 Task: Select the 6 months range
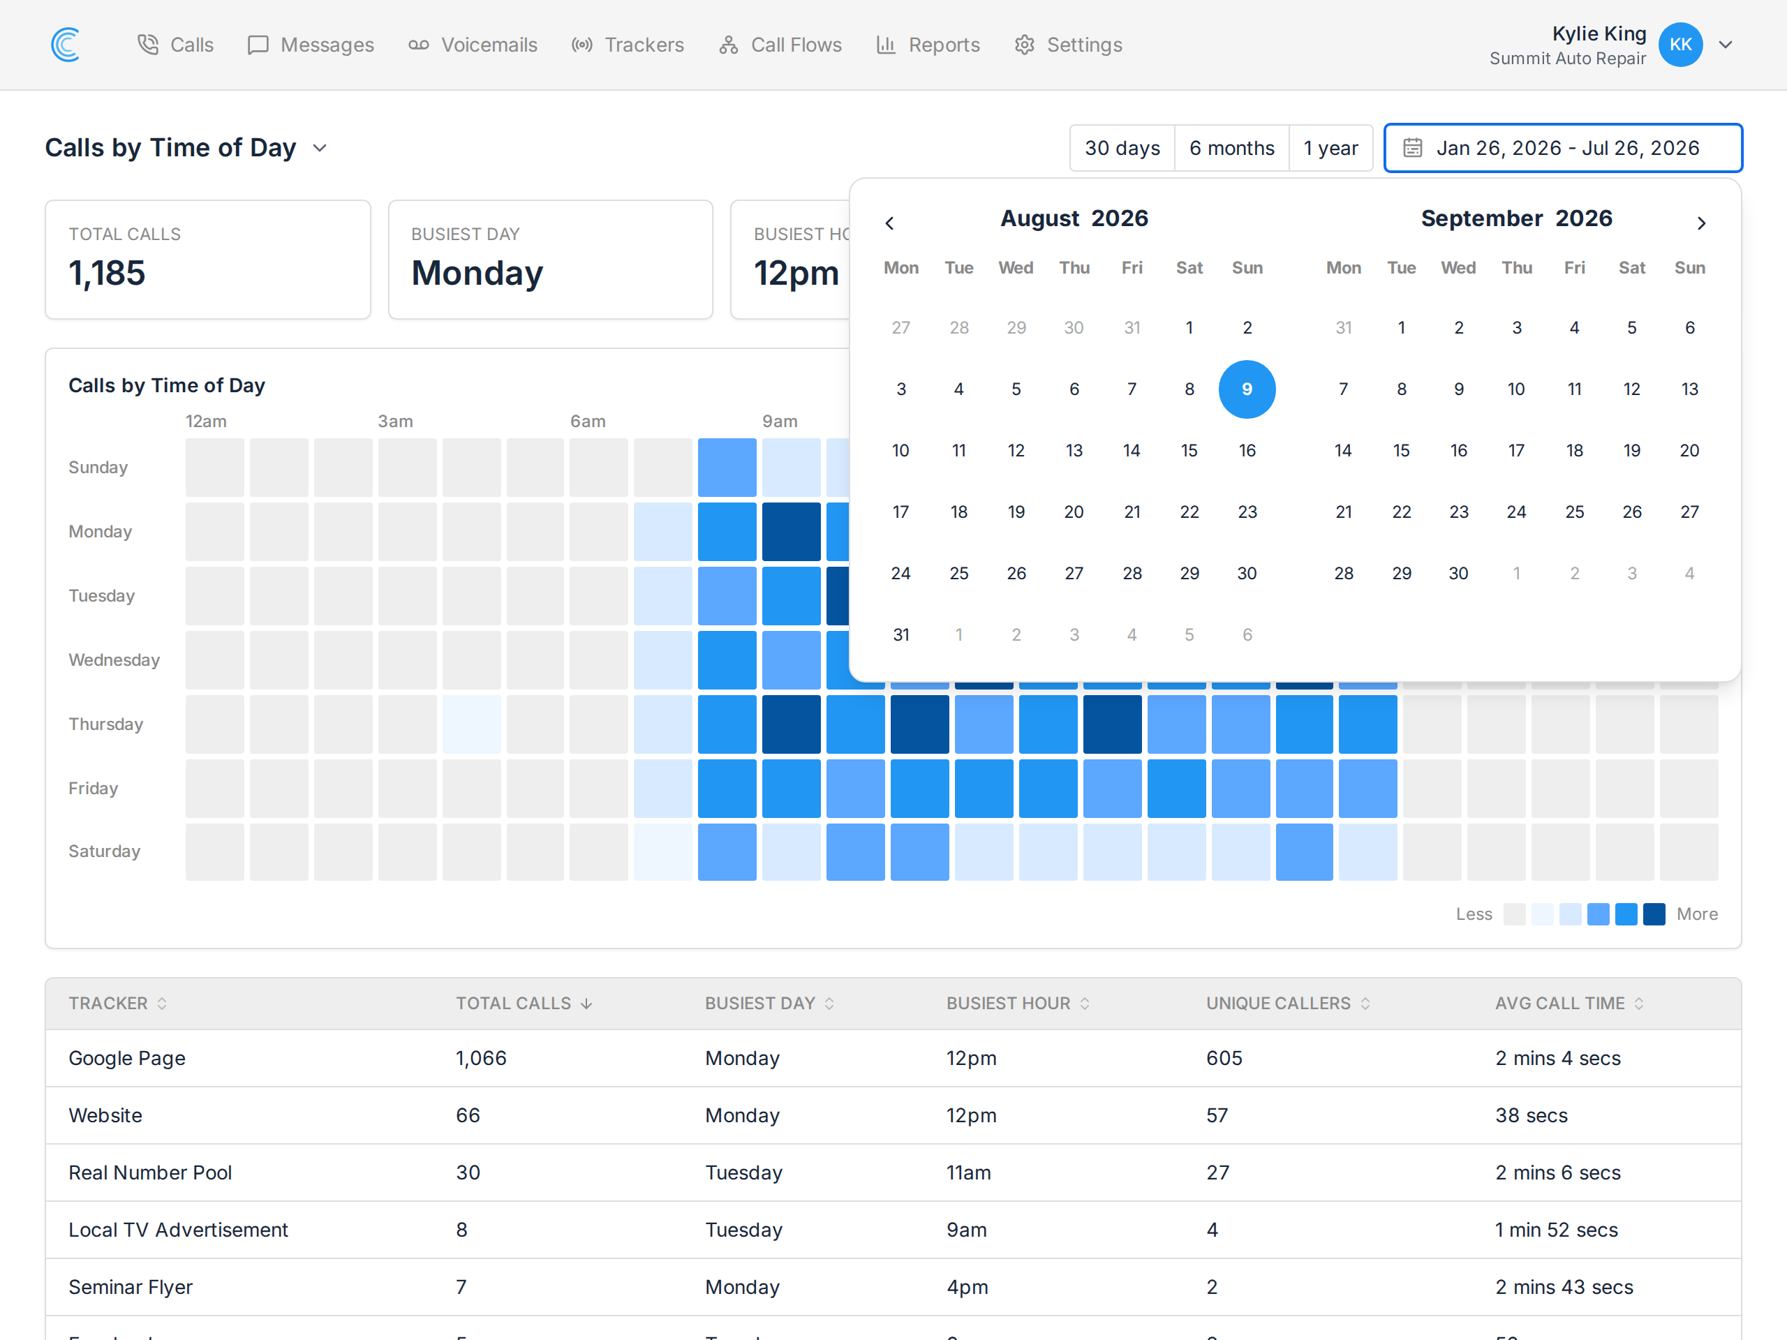pyautogui.click(x=1231, y=148)
